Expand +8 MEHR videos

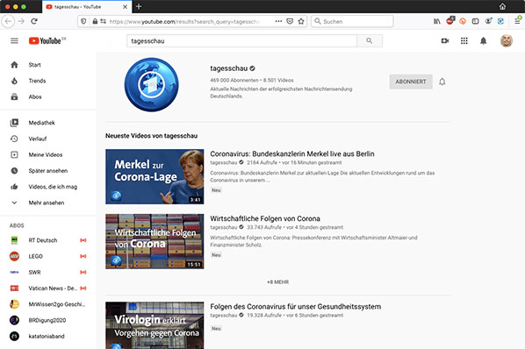click(x=277, y=282)
